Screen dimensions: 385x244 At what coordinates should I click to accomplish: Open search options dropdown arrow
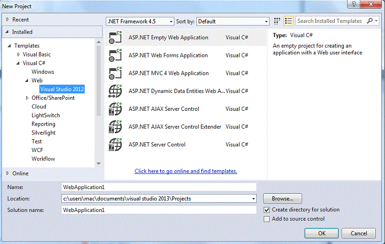pos(376,21)
